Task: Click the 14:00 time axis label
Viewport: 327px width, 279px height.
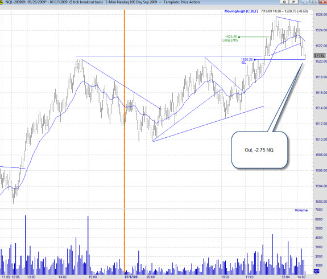Action: 301,277
